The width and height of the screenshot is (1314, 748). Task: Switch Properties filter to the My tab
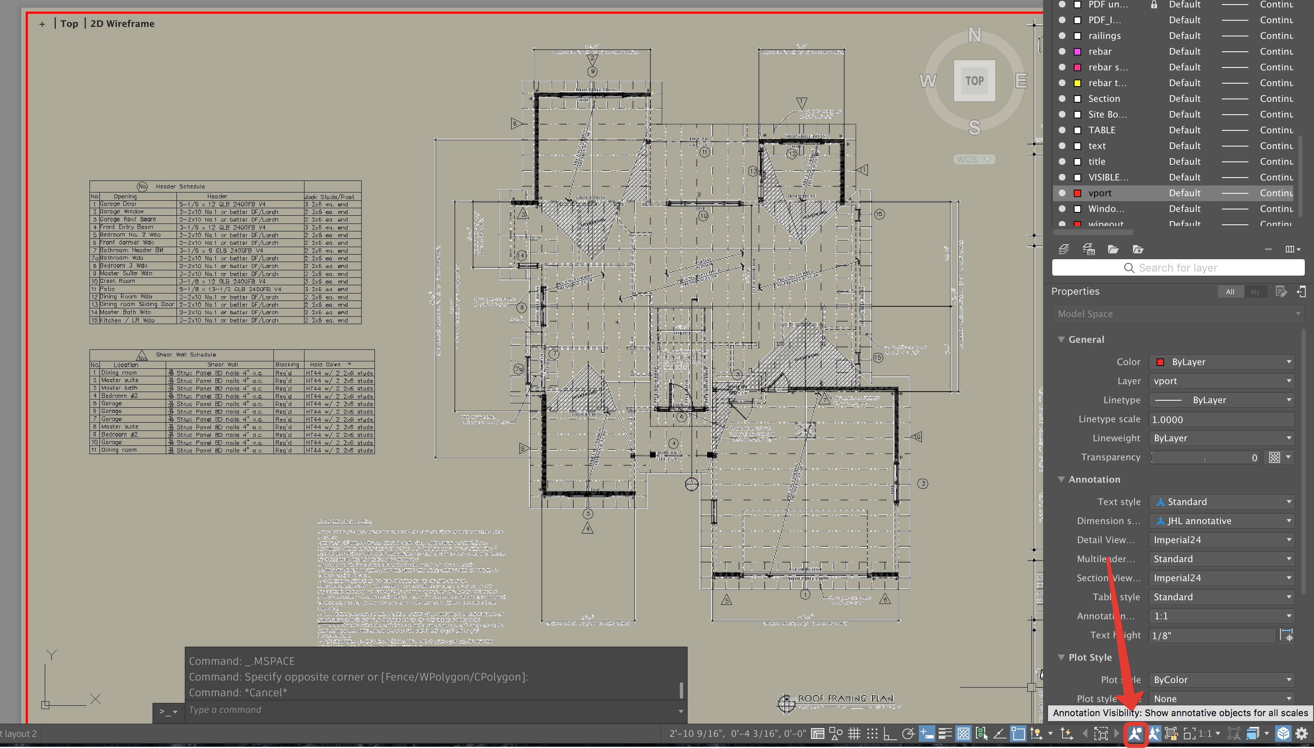1255,292
